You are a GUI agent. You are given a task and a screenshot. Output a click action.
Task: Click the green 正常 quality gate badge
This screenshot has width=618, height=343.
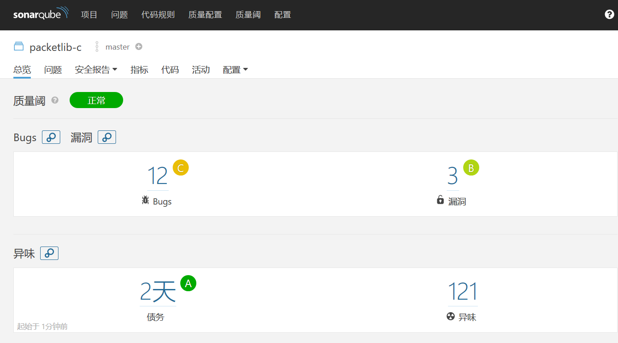click(96, 100)
